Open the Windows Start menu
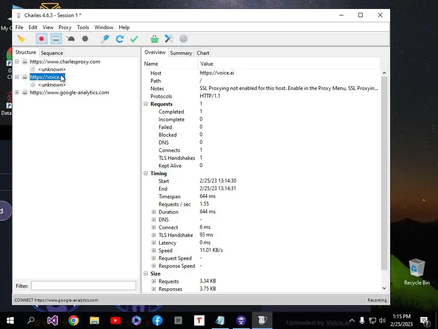This screenshot has height=329, width=438. coord(10,320)
